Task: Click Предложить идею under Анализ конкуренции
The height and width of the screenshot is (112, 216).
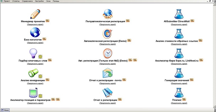Action: click(x=35, y=83)
